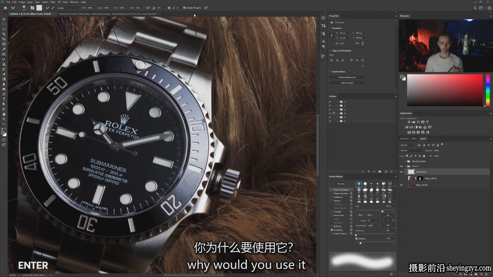Click the search icon at top right

point(475,8)
